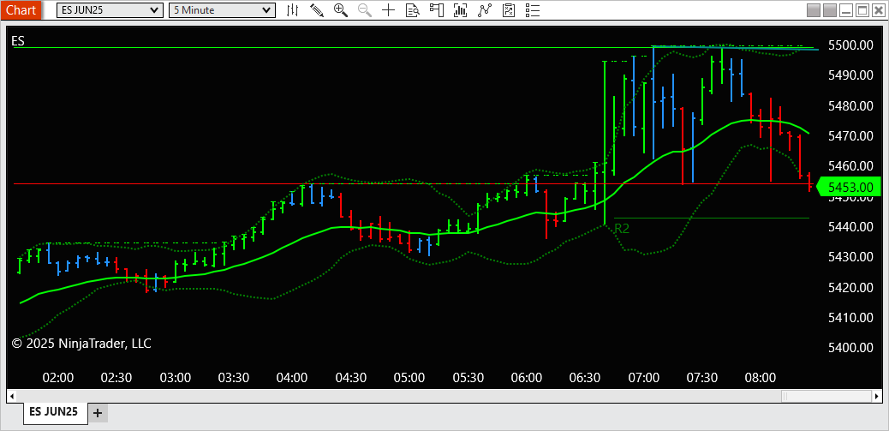Click the horizontal scrollbar thumb
The image size is (889, 431).
(827, 396)
